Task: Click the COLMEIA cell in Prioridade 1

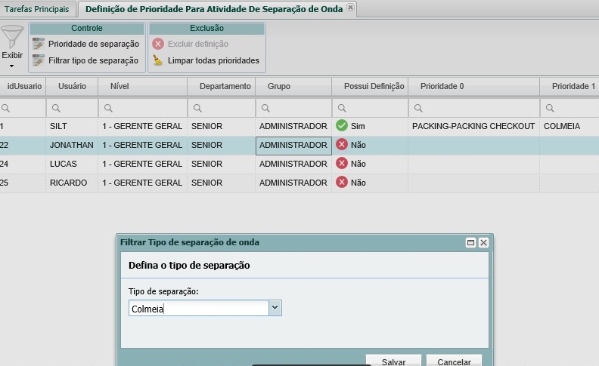Action: point(570,126)
